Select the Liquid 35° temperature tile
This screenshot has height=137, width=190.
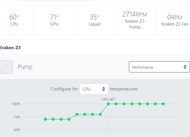click(x=95, y=20)
